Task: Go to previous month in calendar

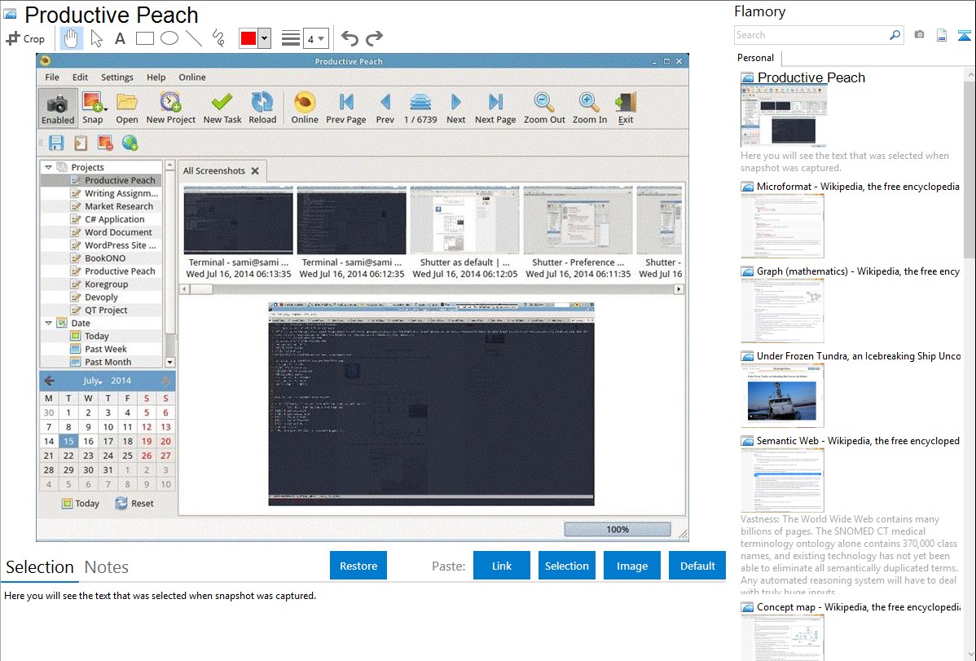Action: point(49,381)
